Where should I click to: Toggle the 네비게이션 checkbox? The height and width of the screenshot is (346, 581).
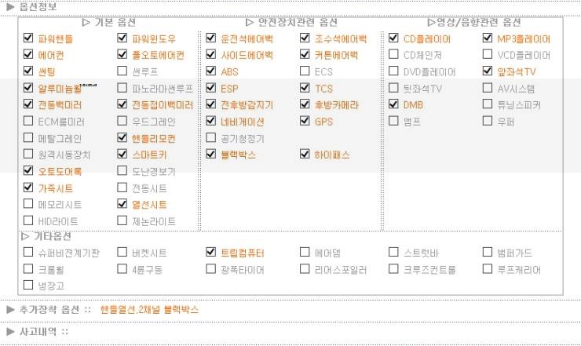click(211, 122)
